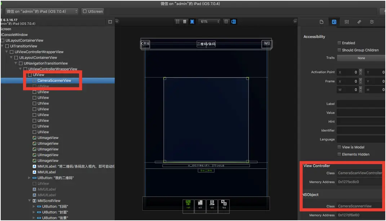
Task: Click the accessibility Value input field
Action: (361, 113)
